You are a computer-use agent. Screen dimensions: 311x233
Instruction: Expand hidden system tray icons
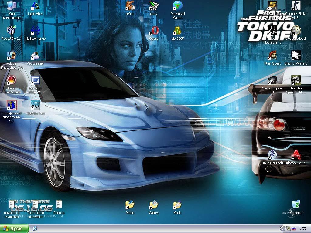pos(282,229)
